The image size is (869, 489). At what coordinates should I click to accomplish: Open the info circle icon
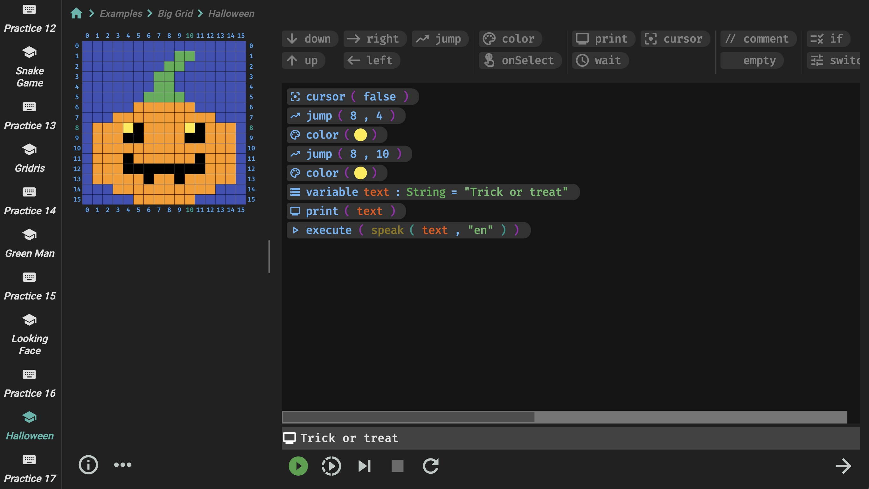[88, 465]
